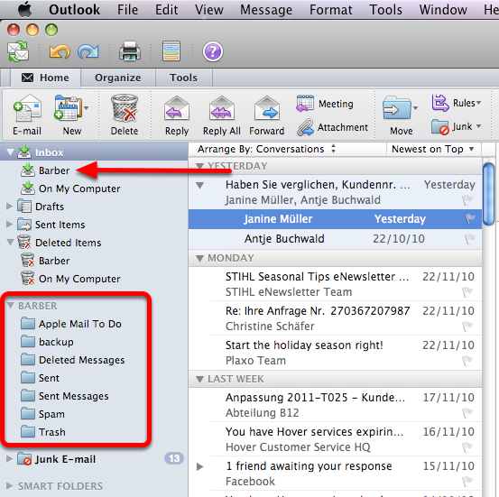The width and height of the screenshot is (499, 497).
Task: Open the Newest on Top sort dropdown
Action: point(432,149)
